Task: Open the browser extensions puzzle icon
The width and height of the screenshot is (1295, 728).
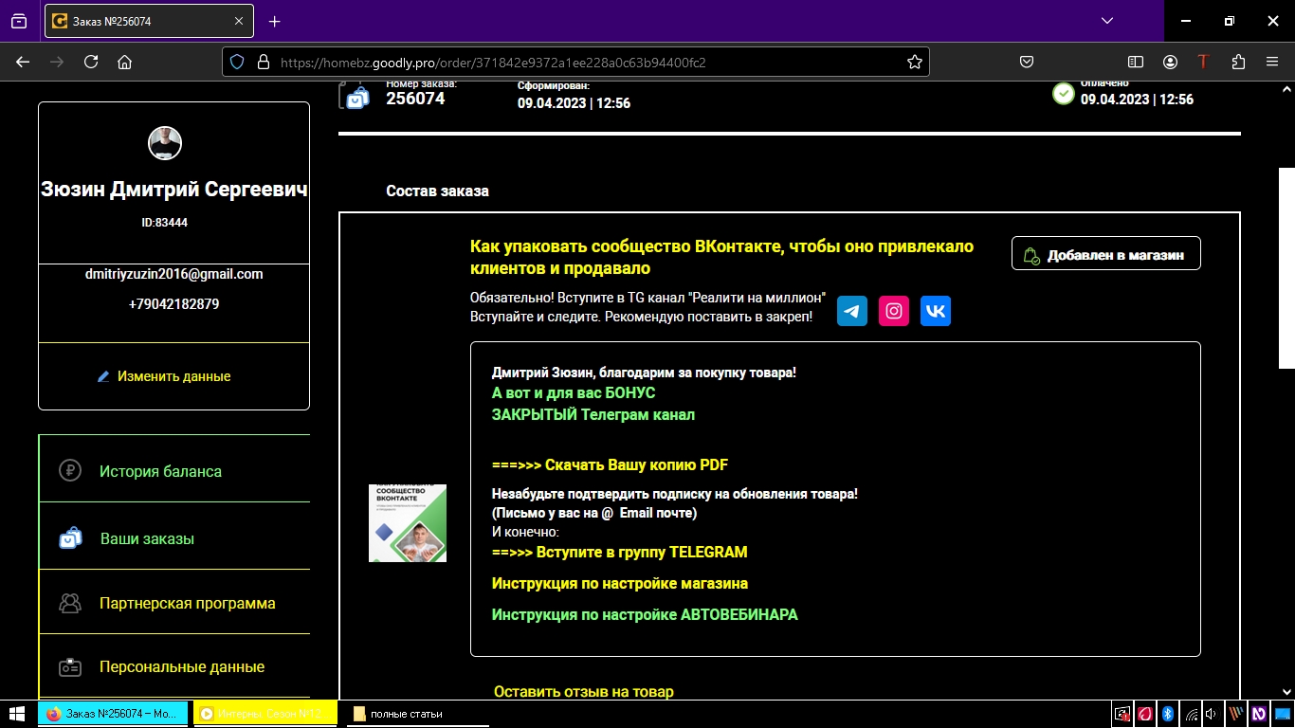Action: [1238, 62]
